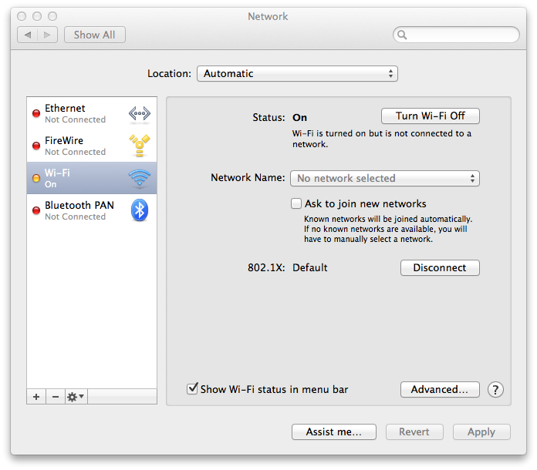The height and width of the screenshot is (470, 537).
Task: Click the red status dot beside Bluetooth PAN
Action: pos(36,210)
